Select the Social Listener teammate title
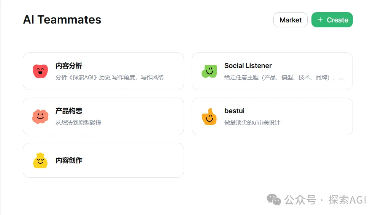Viewport: 378px width, 215px height. point(248,66)
